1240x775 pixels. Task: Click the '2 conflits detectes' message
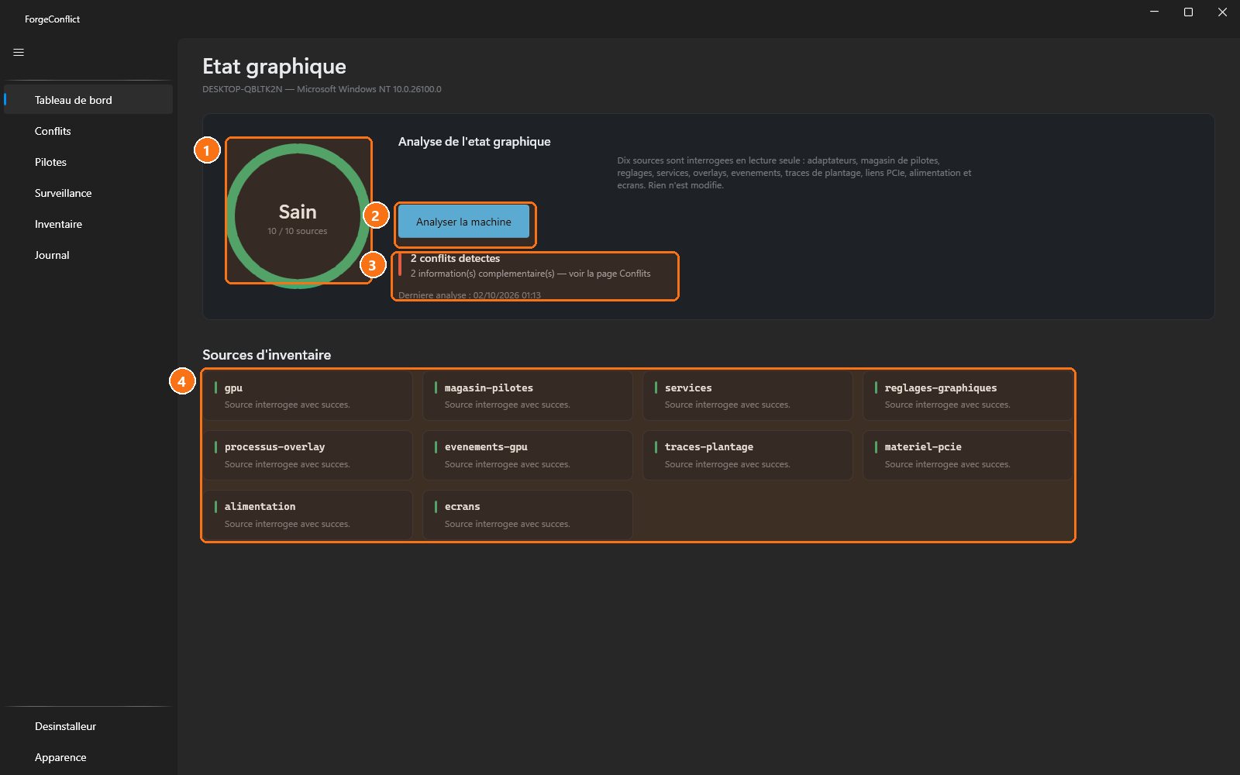455,258
